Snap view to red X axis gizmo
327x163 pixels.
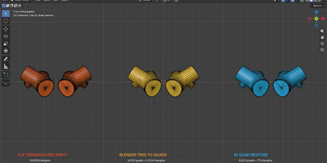point(323,19)
